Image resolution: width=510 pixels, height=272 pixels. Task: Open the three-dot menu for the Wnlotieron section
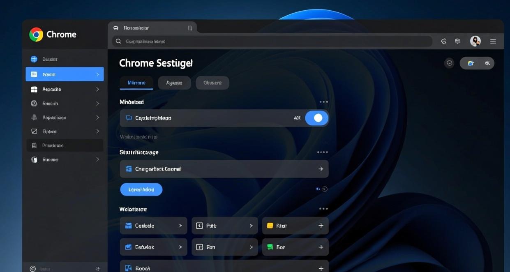pos(324,209)
